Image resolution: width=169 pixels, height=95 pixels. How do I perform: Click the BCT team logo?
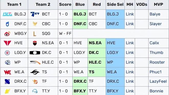(x=35, y=14)
